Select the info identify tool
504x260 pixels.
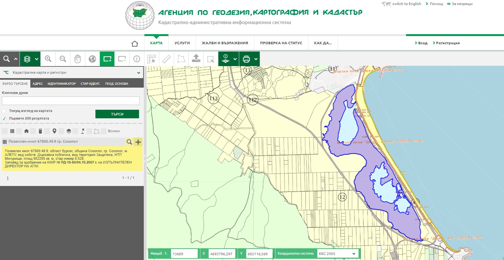(x=137, y=59)
